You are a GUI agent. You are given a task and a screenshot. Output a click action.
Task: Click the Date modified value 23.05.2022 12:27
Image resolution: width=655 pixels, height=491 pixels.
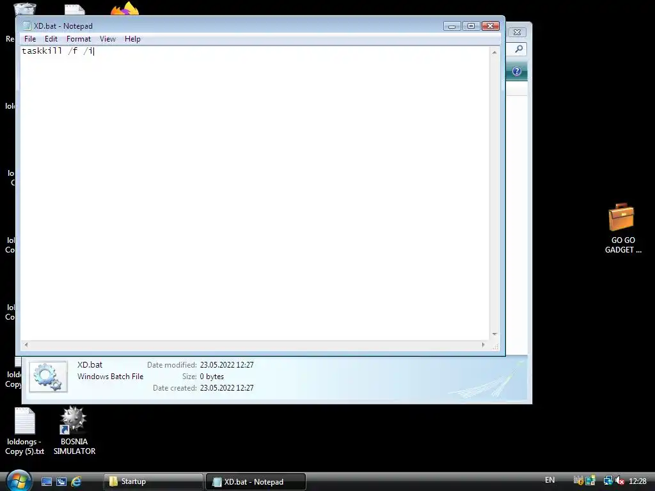(x=227, y=365)
